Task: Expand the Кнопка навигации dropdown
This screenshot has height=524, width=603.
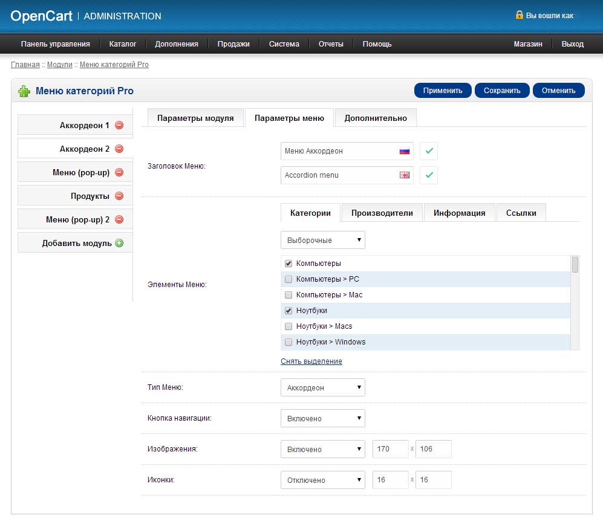Action: click(323, 418)
